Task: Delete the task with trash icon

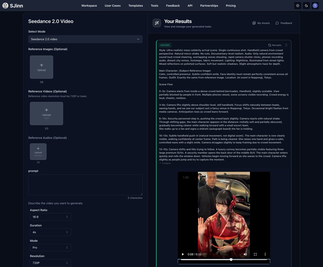Action: click(286, 45)
